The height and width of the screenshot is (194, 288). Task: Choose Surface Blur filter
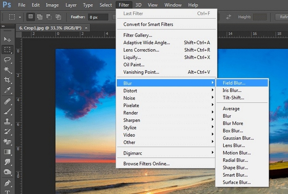tap(242, 182)
